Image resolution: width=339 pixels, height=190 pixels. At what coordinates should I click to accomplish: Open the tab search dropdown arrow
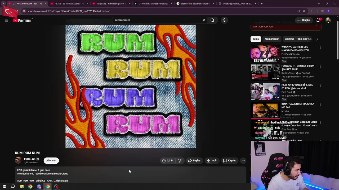tap(3, 4)
